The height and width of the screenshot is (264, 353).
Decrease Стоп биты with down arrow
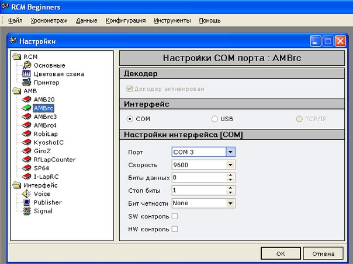point(230,192)
